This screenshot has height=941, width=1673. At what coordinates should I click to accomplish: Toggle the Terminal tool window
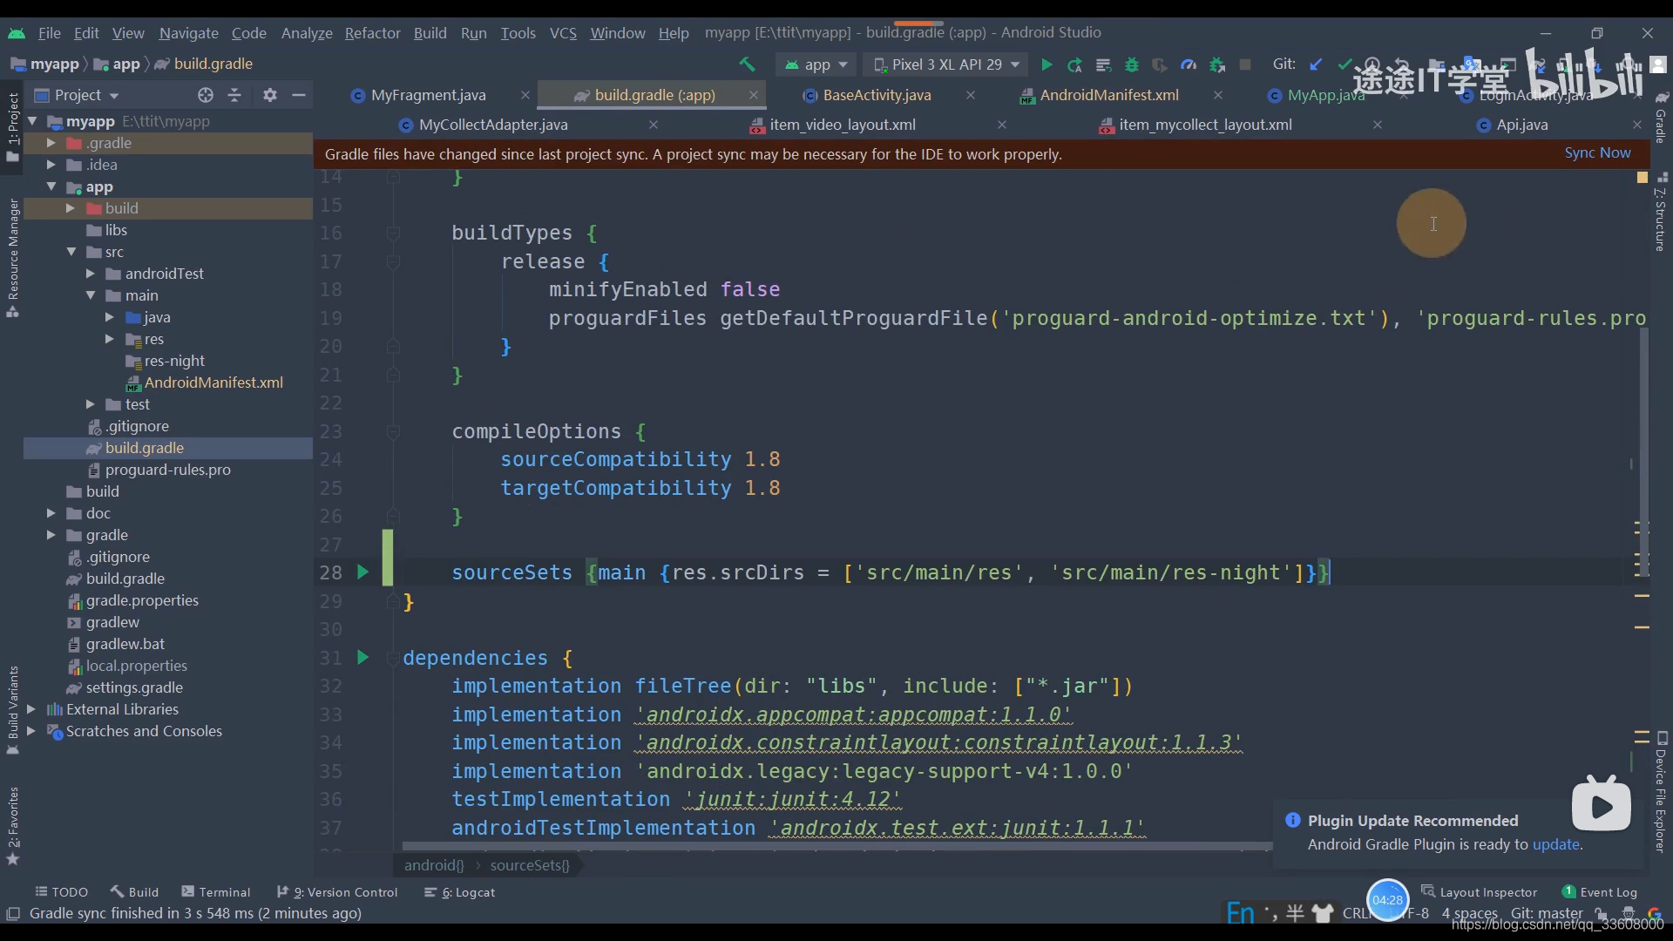[x=215, y=892]
